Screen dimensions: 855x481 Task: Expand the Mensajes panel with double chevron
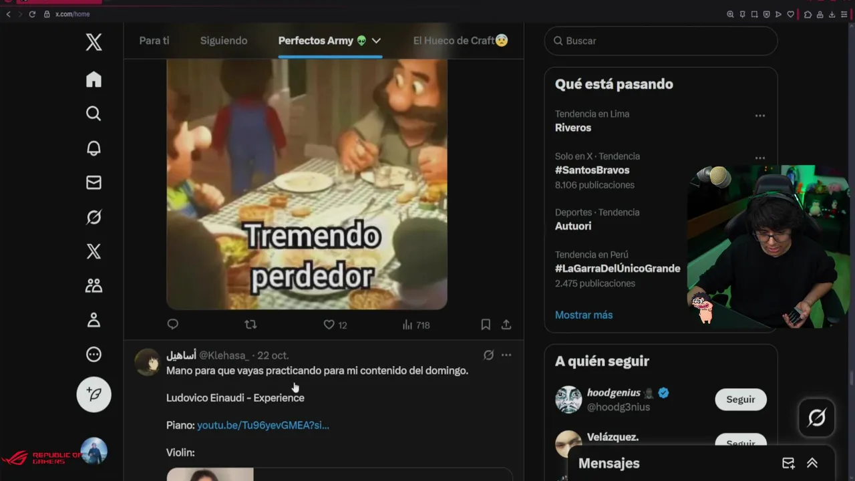(x=812, y=463)
